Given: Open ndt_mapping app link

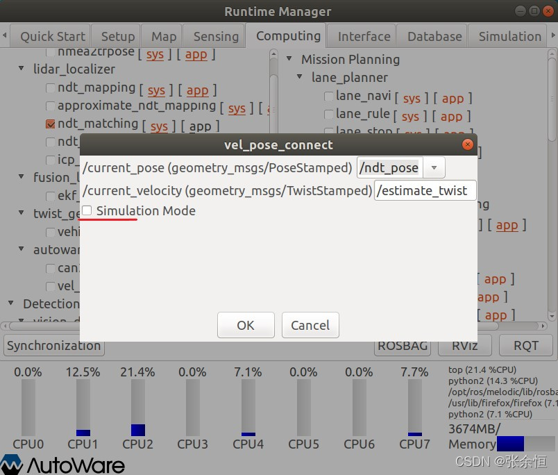Looking at the screenshot, I should (198, 90).
